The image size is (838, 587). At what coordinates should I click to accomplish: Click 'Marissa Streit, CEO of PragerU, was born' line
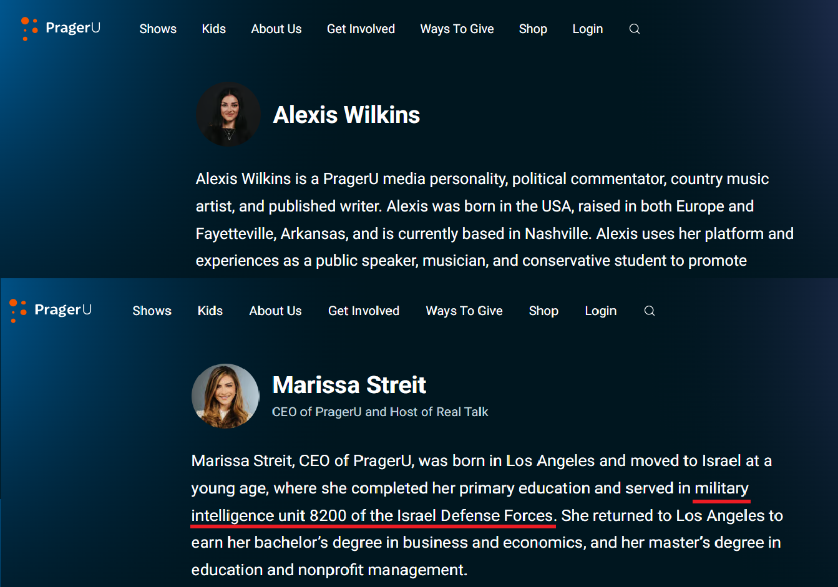click(482, 461)
